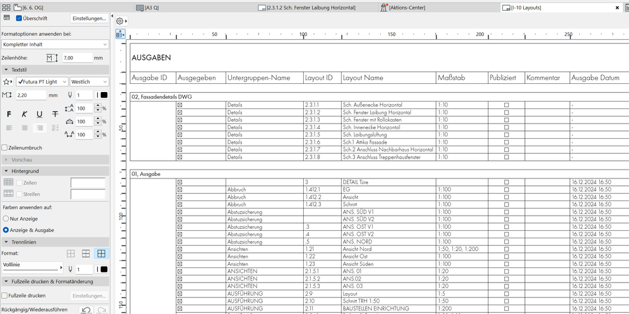The height and width of the screenshot is (314, 629).
Task: Toggle the table fit icon below gear
Action: [120, 35]
